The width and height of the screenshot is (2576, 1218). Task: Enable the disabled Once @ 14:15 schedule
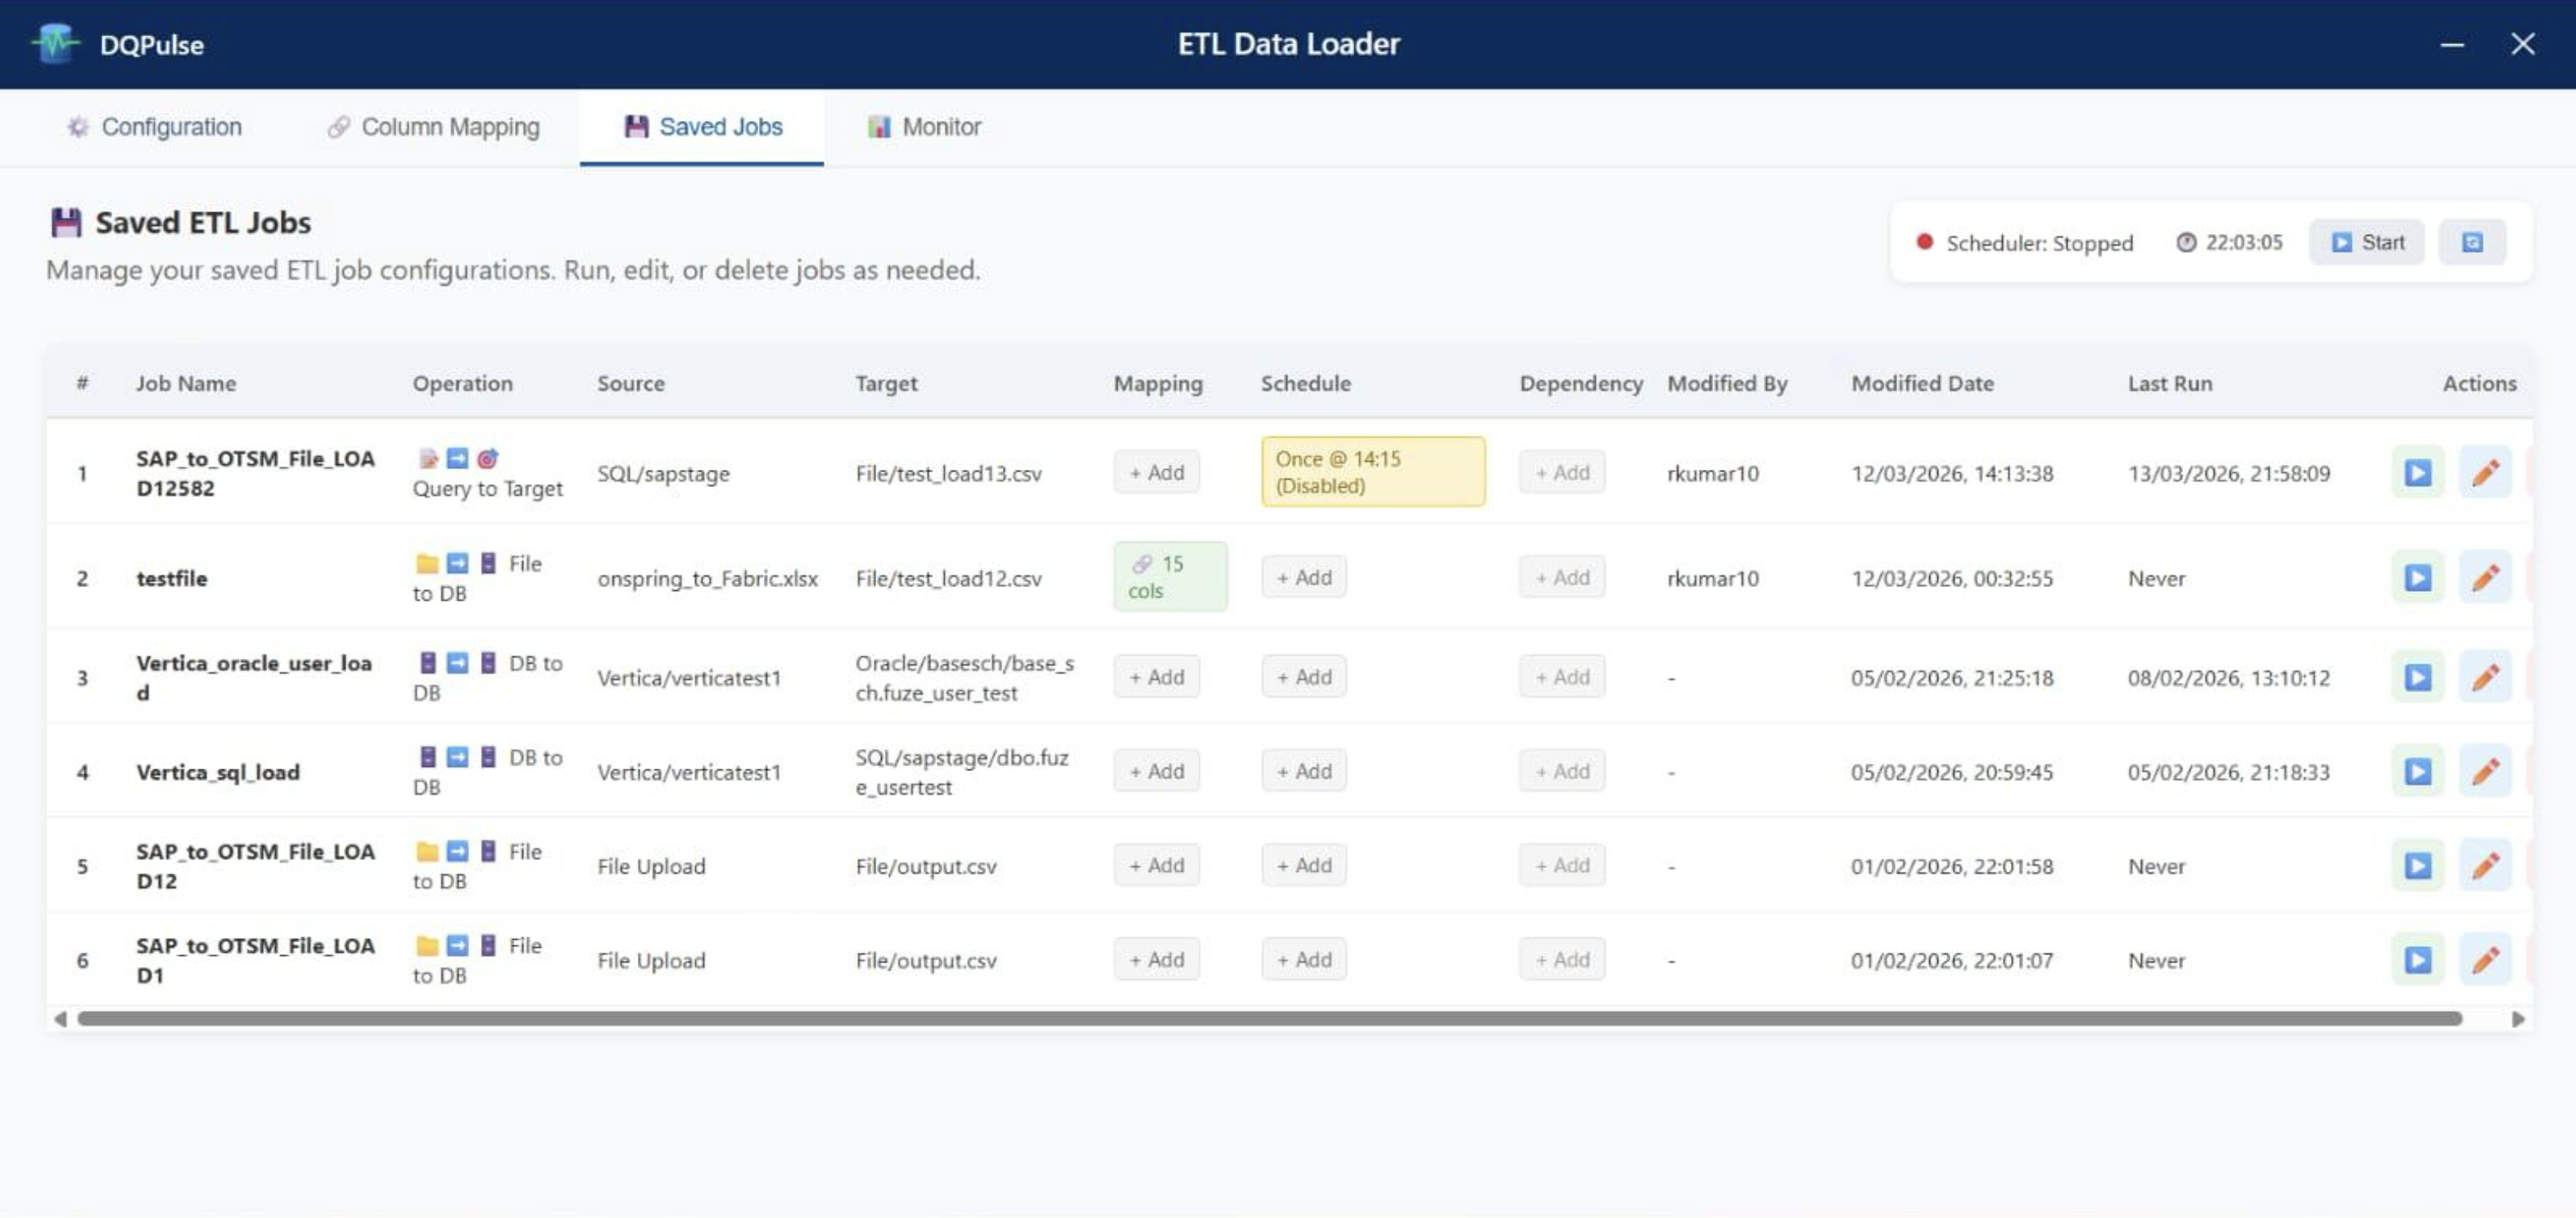coord(1372,471)
